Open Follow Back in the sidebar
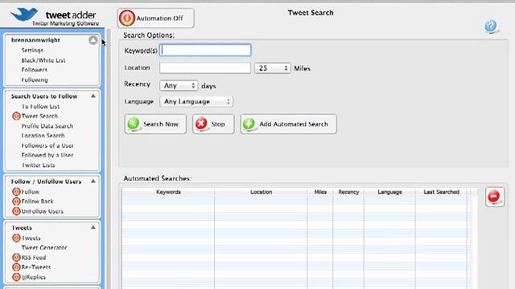This screenshot has height=289, width=515. point(37,201)
